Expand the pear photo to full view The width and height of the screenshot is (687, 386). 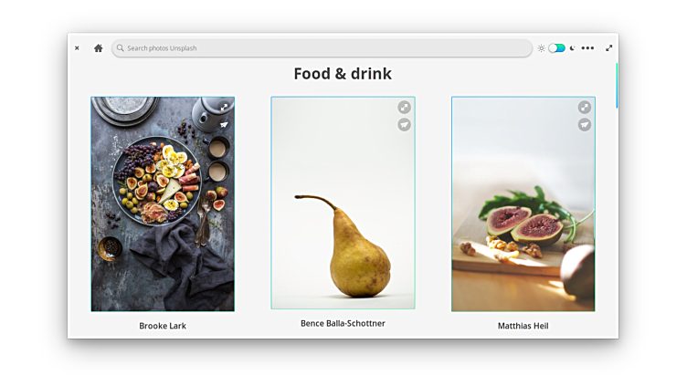(x=405, y=108)
